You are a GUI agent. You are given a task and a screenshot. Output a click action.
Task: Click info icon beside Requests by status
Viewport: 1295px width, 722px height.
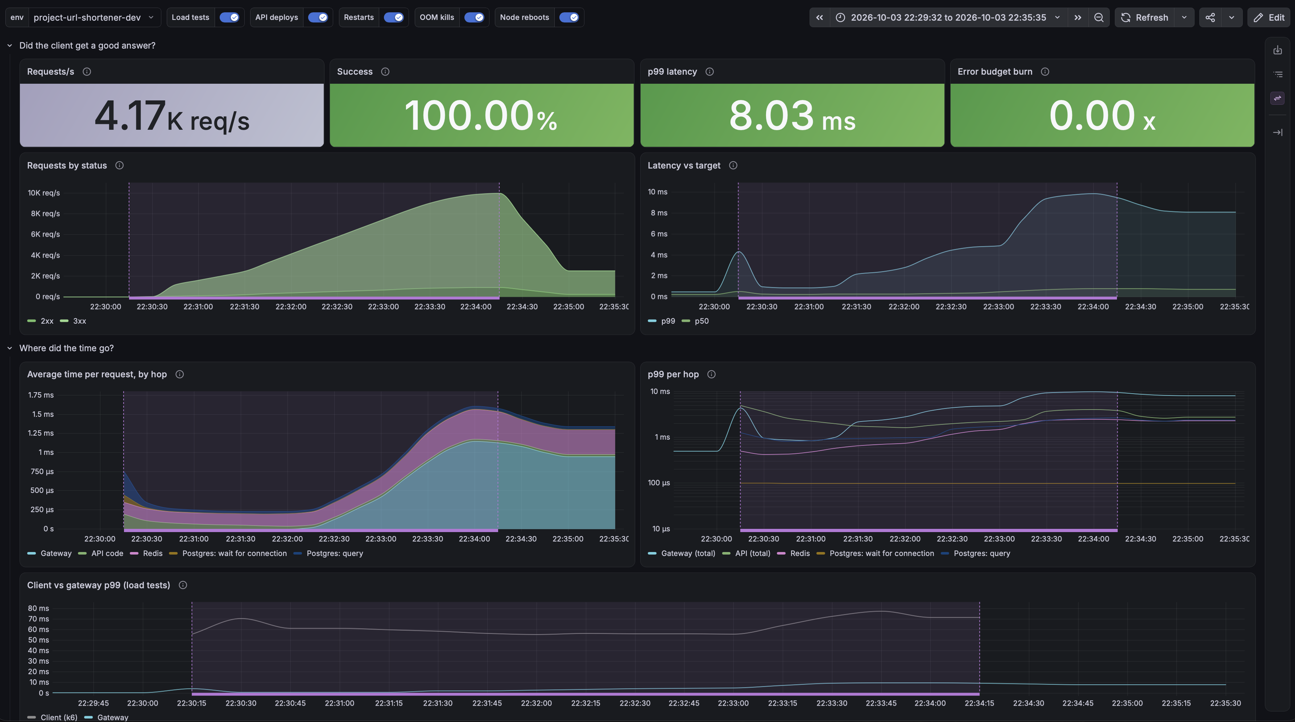(x=119, y=165)
